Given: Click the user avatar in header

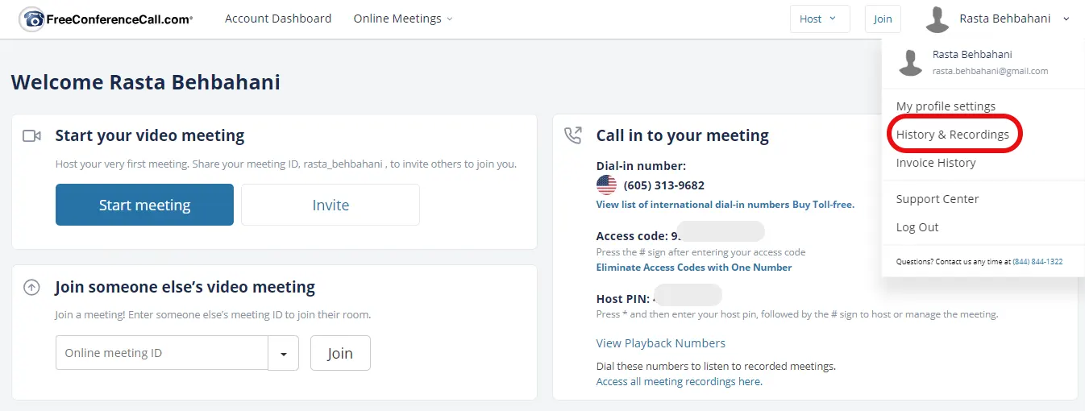Looking at the screenshot, I should [937, 19].
